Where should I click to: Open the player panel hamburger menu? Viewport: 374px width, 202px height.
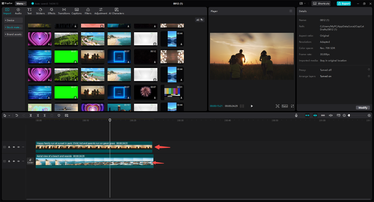tap(291, 11)
